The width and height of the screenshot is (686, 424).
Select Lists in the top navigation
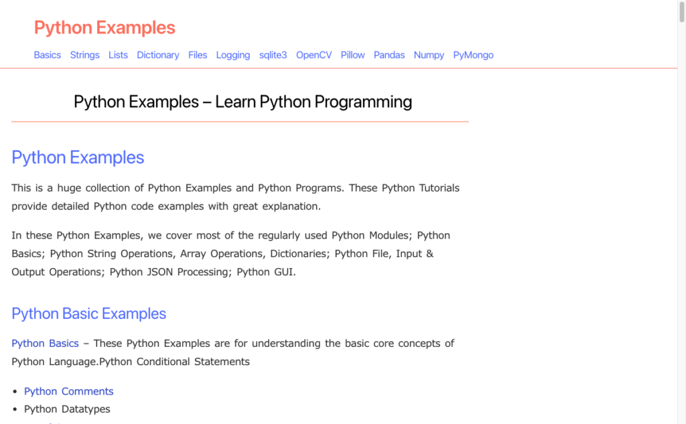pyautogui.click(x=118, y=55)
